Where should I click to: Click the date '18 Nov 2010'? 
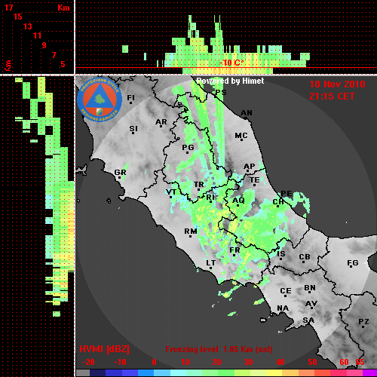point(337,84)
